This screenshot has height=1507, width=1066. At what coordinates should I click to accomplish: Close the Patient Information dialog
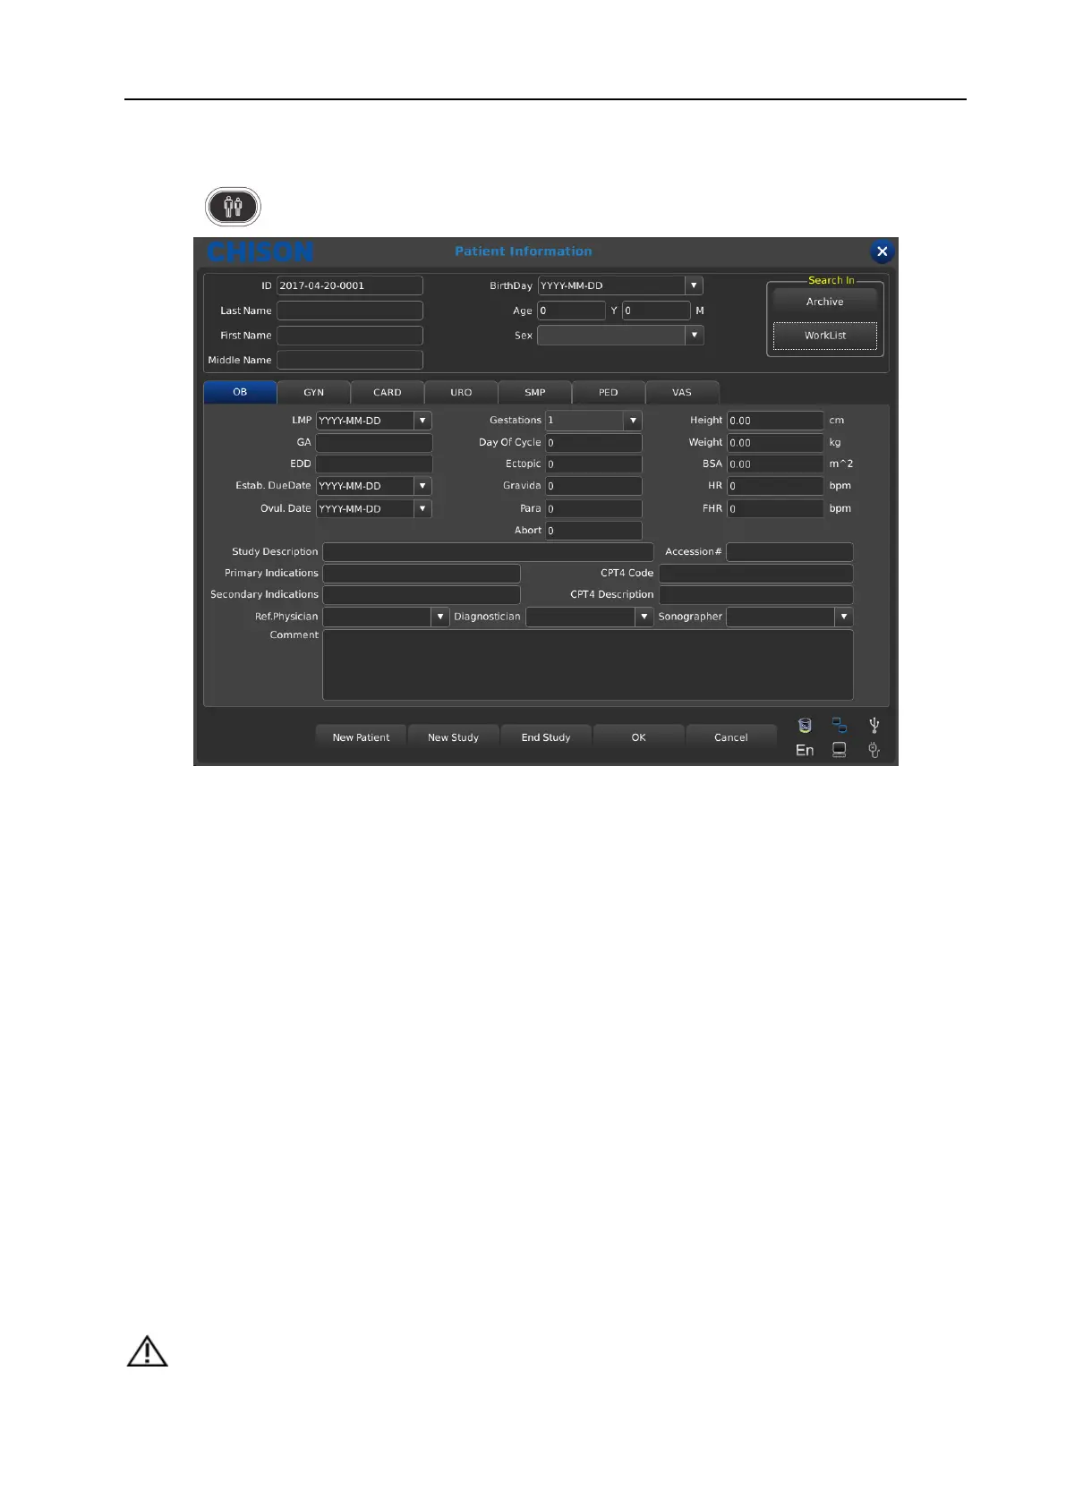point(882,251)
